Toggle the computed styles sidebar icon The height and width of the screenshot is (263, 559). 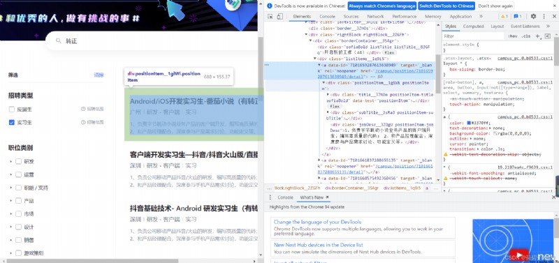[x=548, y=36]
